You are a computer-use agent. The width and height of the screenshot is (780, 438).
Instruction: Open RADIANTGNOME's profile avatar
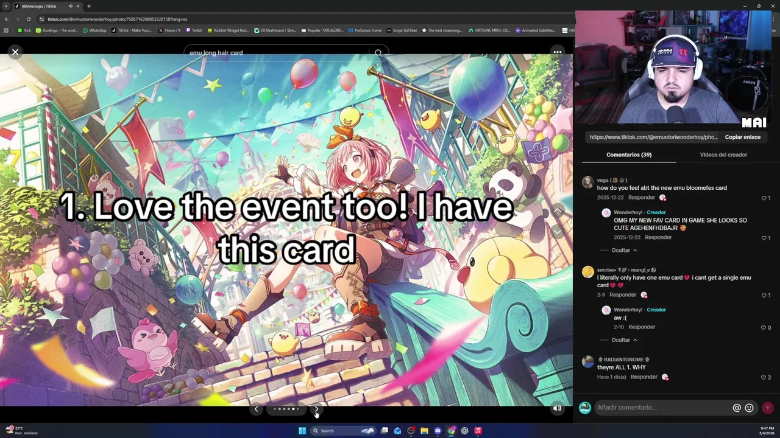point(587,362)
